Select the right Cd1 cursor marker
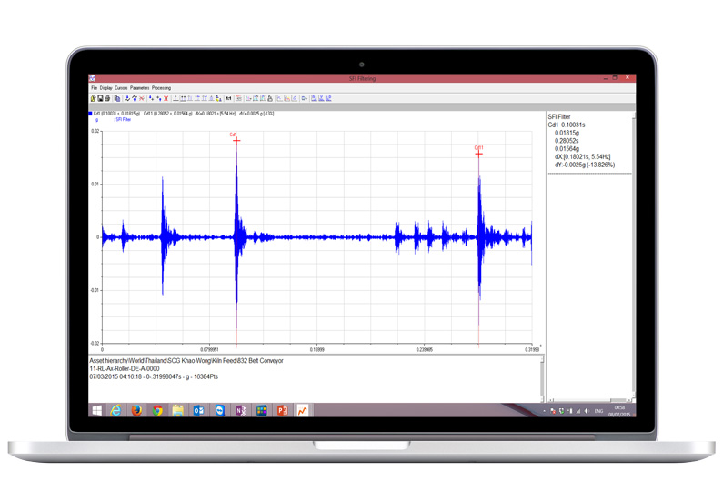This screenshot has height=491, width=723. pyautogui.click(x=478, y=153)
